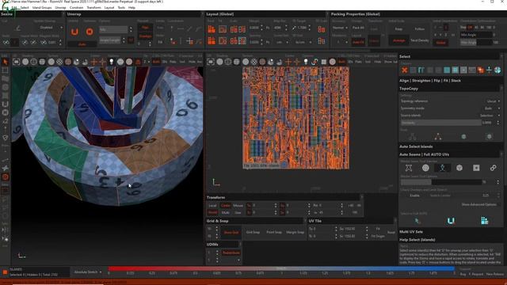Click the red X deselect icon in Select panel

pos(404,70)
